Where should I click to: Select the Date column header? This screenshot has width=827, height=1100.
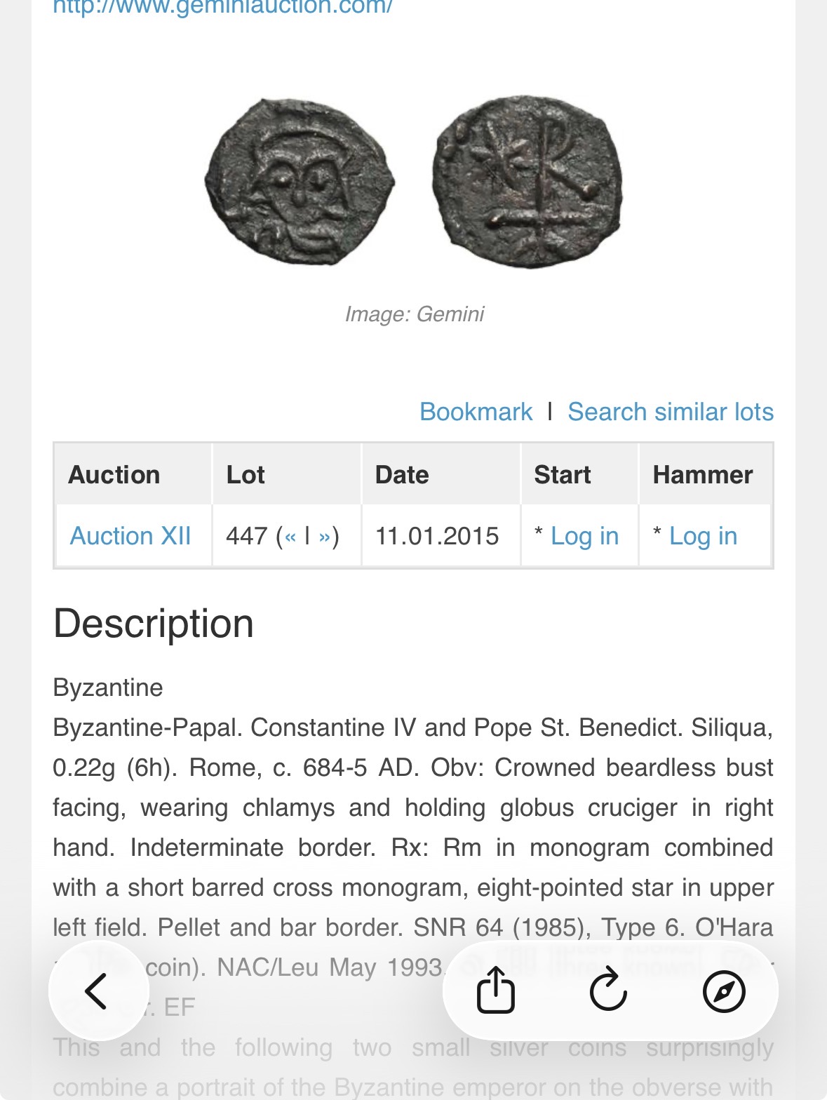pos(402,475)
